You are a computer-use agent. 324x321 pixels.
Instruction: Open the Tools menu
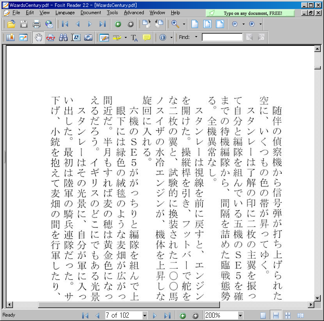(113, 13)
